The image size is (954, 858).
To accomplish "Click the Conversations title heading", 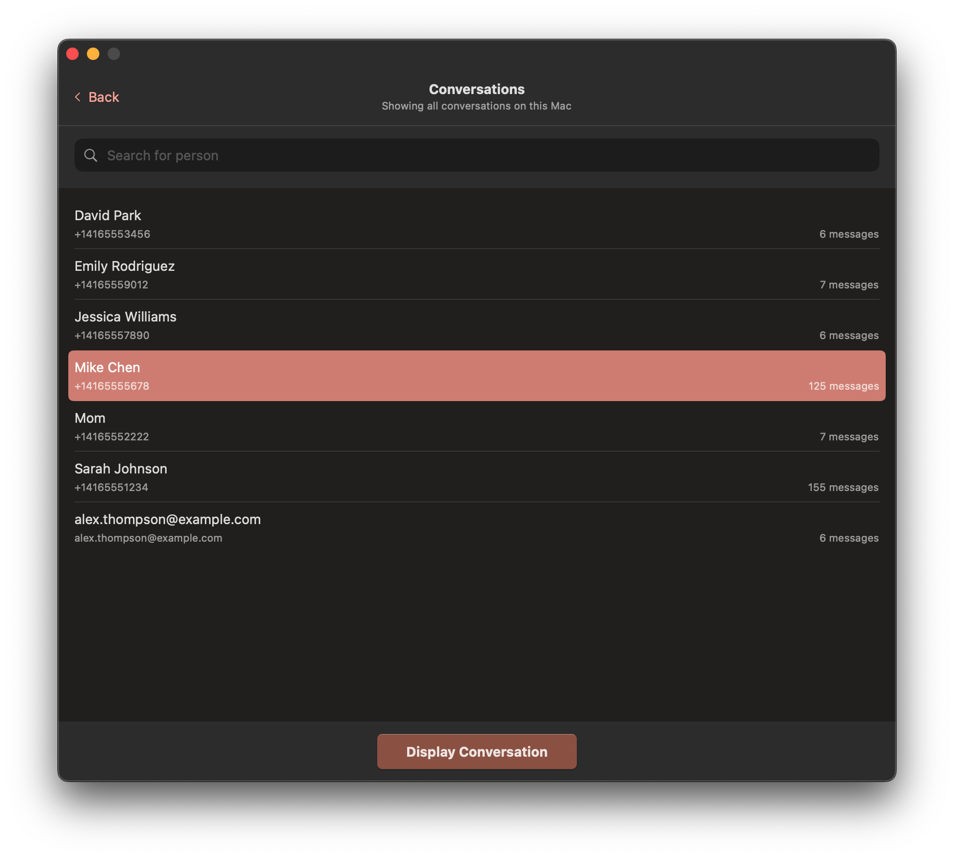I will (x=476, y=89).
